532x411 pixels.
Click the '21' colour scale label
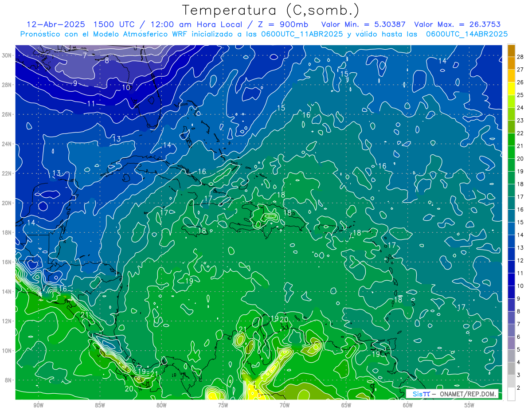(x=520, y=146)
